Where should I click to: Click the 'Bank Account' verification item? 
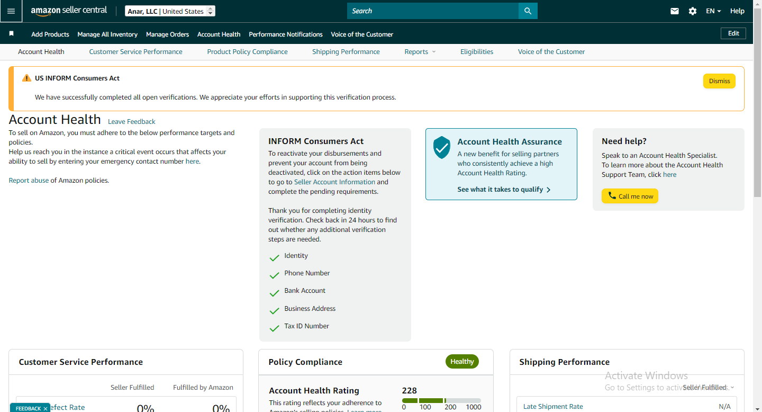point(305,291)
